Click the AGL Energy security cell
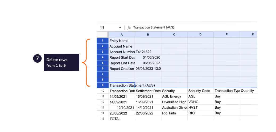This screenshot has width=276, height=132. [174, 96]
